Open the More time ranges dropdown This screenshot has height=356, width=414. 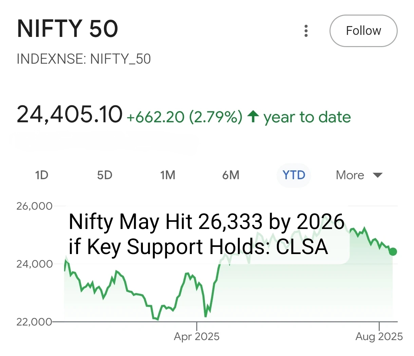pos(350,175)
